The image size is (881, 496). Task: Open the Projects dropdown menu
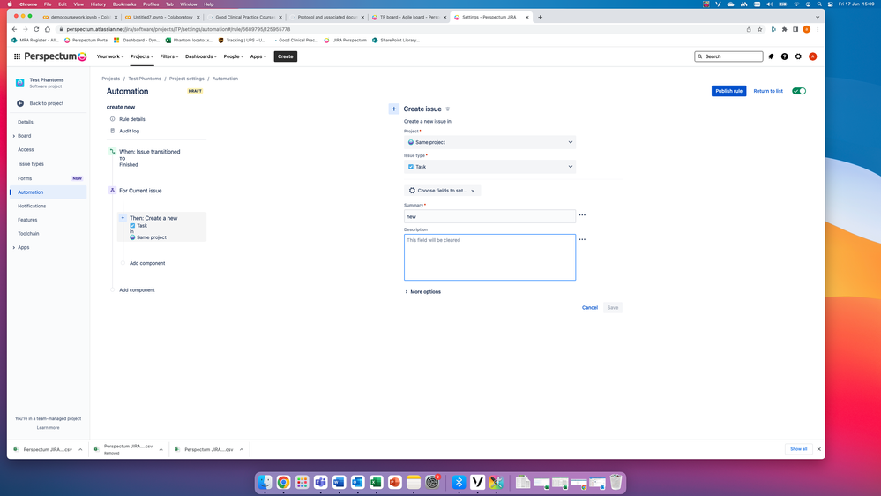click(x=142, y=56)
